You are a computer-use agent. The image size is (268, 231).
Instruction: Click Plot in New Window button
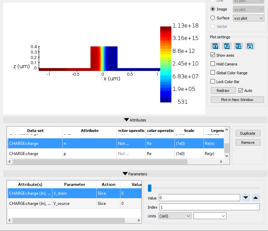237,100
